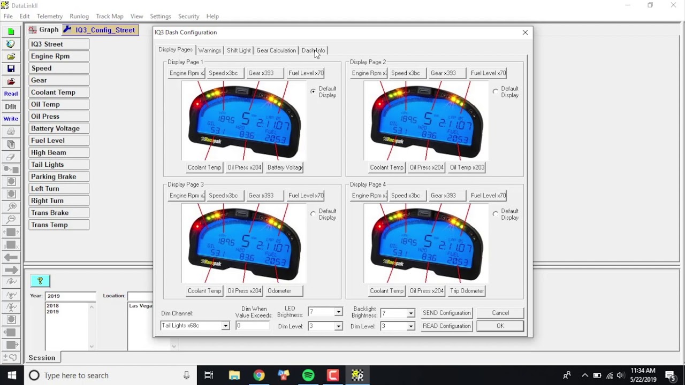The width and height of the screenshot is (685, 385).
Task: Open the LED Brightness dropdown
Action: [338, 312]
